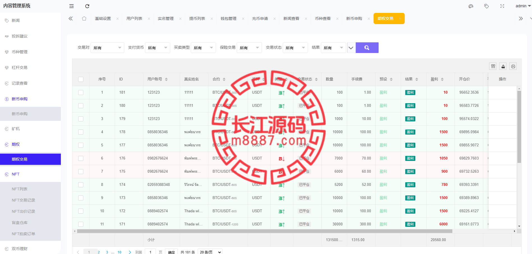Open the theme palette icon
The image size is (532, 254).
click(x=471, y=6)
